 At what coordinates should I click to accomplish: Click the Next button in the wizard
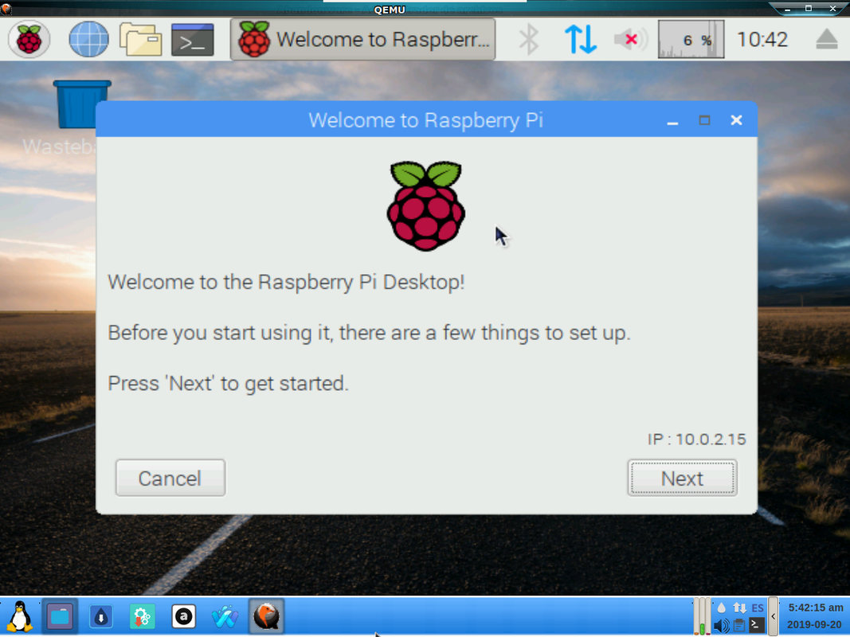tap(682, 478)
